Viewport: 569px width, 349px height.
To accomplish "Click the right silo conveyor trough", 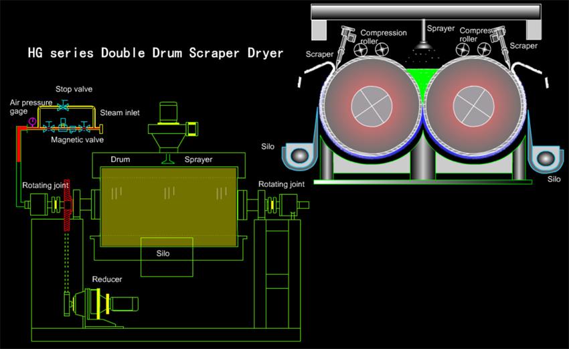I will 544,160.
